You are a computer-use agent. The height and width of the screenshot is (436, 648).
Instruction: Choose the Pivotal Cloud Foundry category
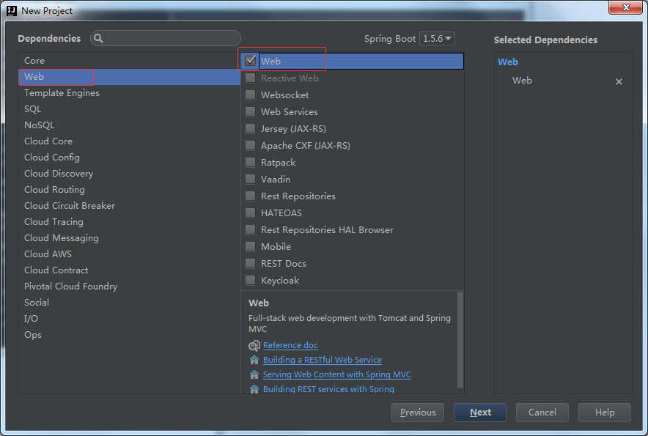129,287
